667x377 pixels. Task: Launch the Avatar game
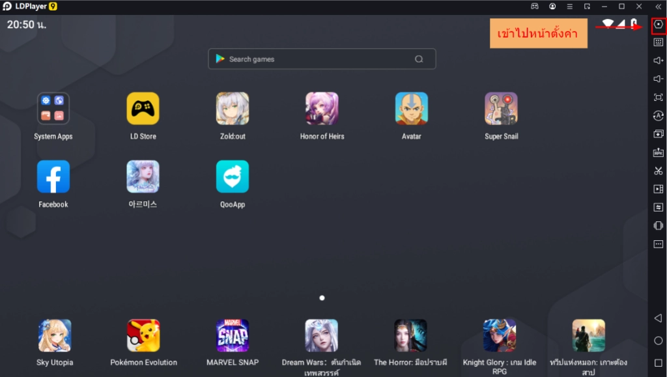click(412, 108)
